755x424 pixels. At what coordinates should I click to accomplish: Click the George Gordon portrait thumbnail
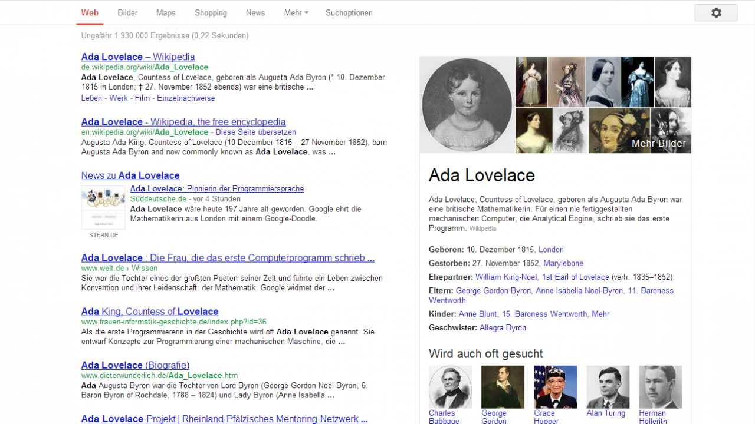pyautogui.click(x=503, y=387)
